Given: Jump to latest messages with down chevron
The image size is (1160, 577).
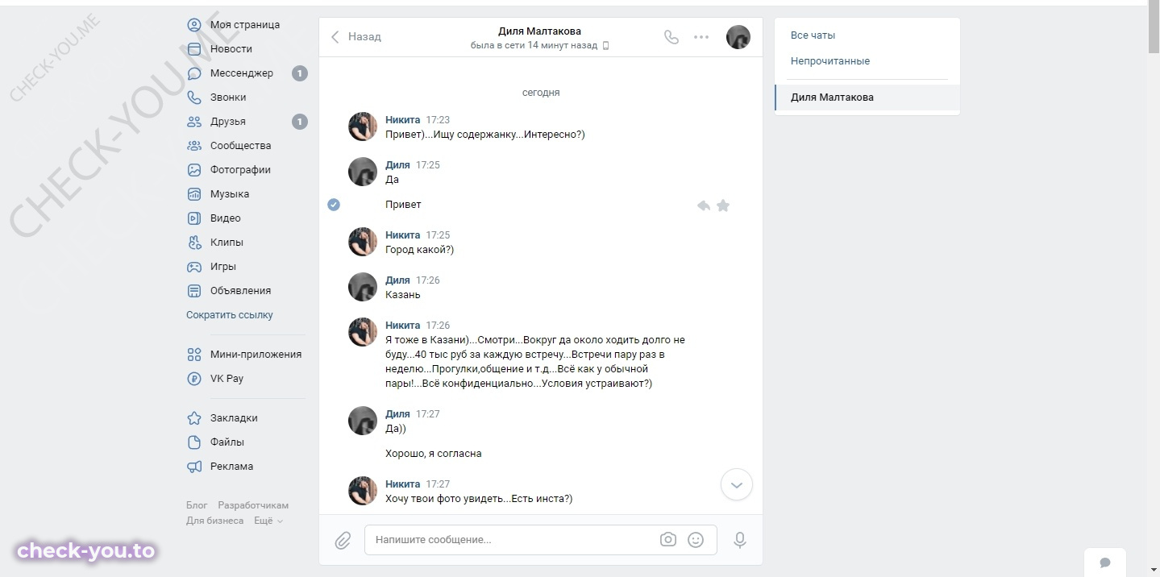Looking at the screenshot, I should click(737, 485).
